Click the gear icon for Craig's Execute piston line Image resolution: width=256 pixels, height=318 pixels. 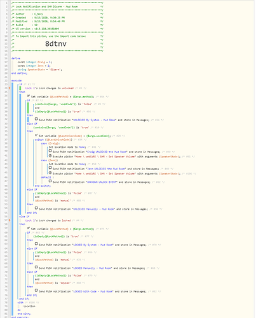point(50,155)
